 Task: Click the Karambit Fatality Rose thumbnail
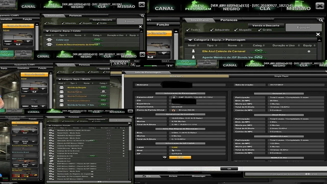(25, 148)
